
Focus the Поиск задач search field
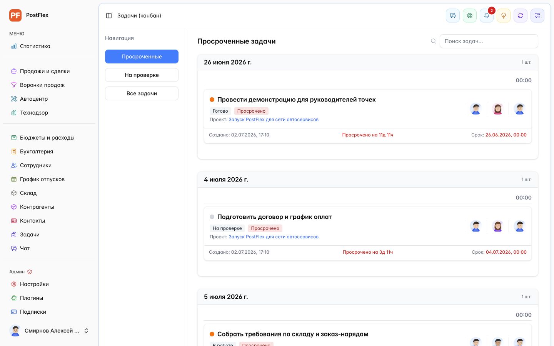tap(489, 41)
